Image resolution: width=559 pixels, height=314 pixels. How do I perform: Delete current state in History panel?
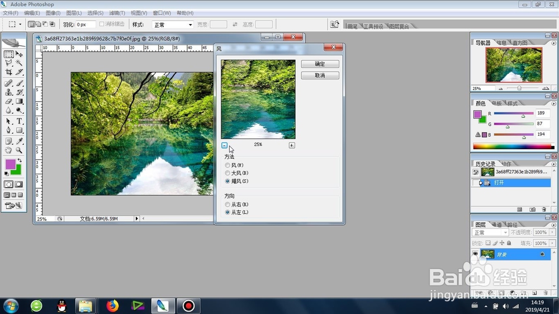pos(544,210)
